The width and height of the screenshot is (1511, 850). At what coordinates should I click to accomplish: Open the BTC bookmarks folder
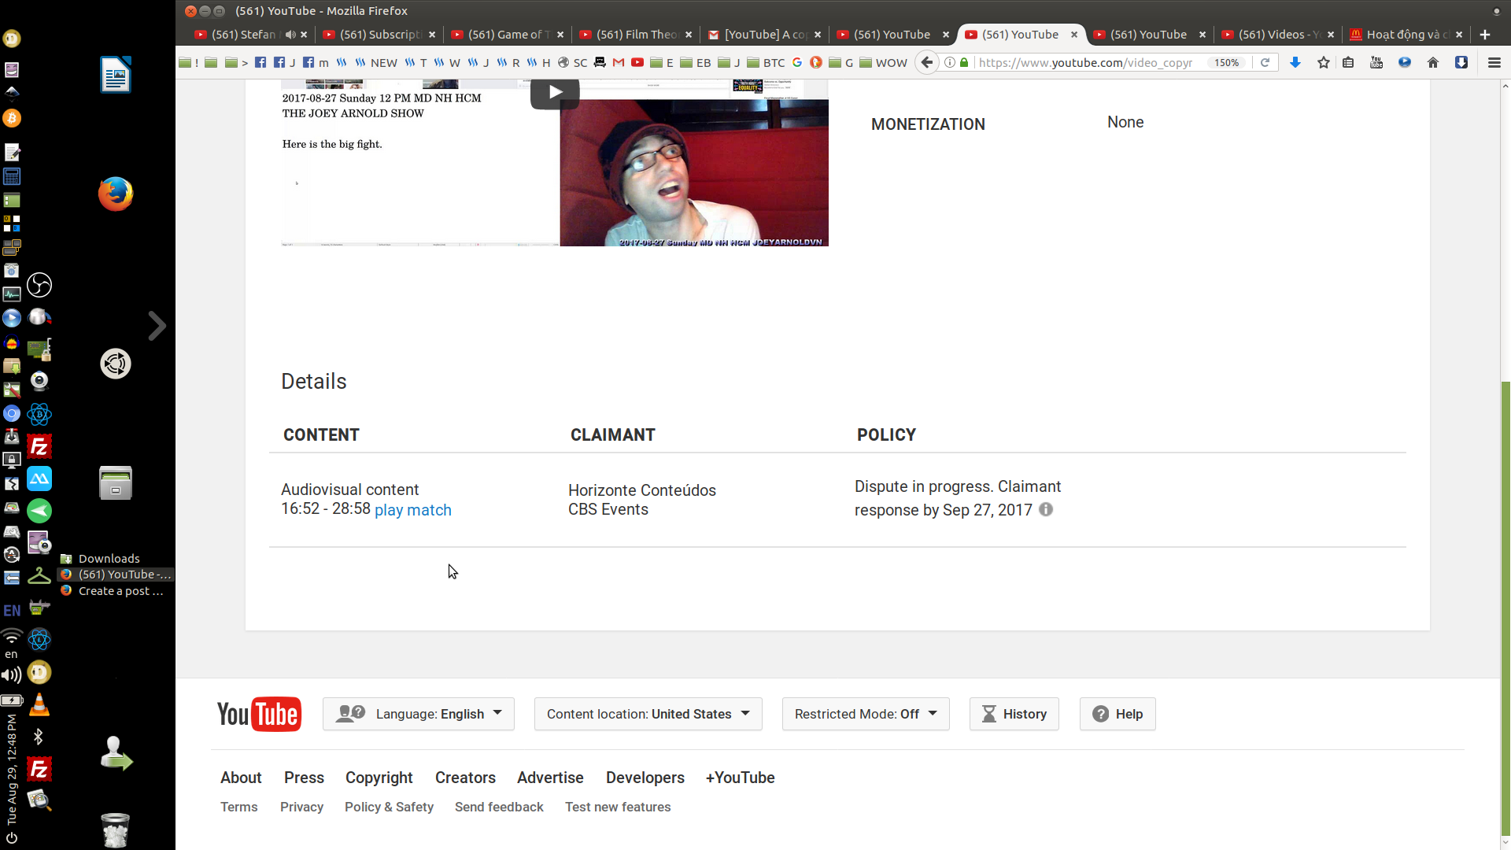(766, 62)
